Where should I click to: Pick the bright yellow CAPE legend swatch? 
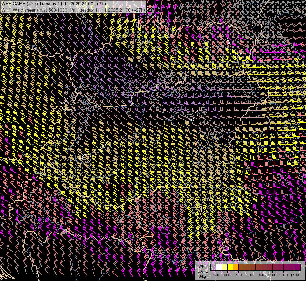point(230,267)
